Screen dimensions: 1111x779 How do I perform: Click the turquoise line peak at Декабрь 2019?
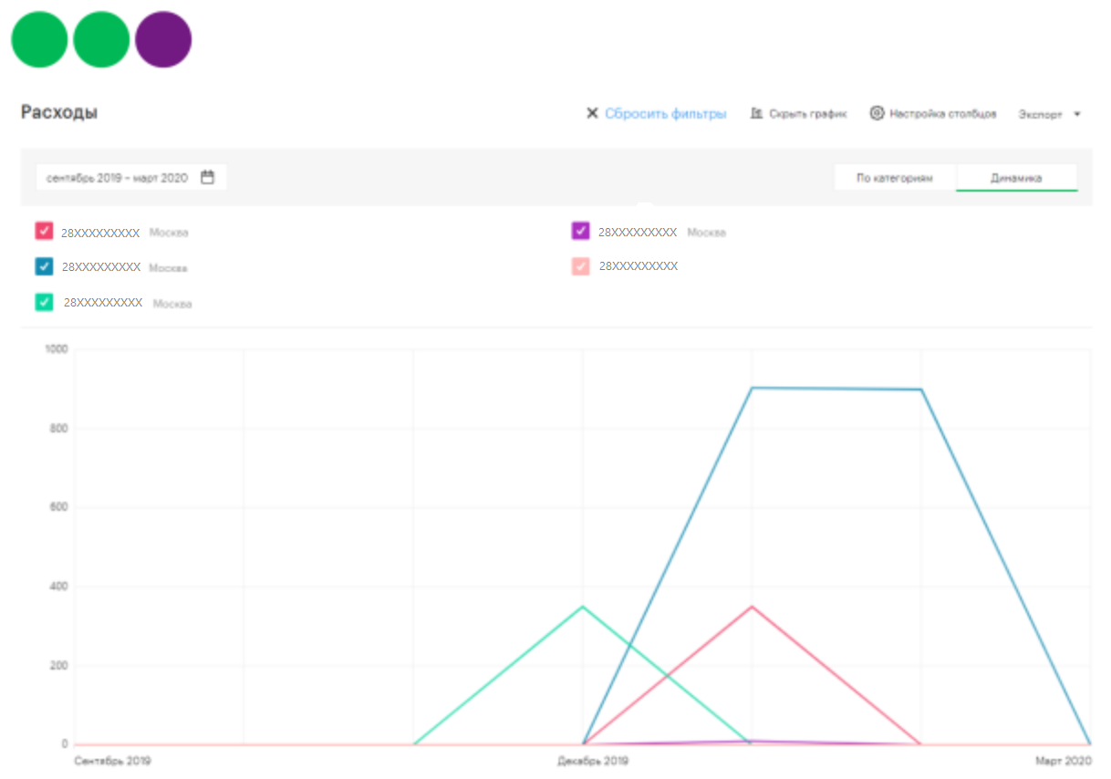[x=583, y=607]
